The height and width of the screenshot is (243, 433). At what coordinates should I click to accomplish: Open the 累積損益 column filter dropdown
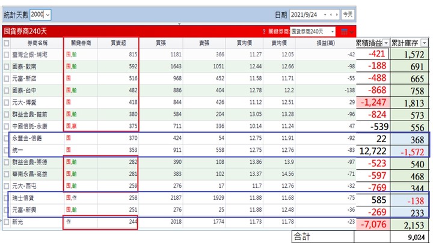386,43
